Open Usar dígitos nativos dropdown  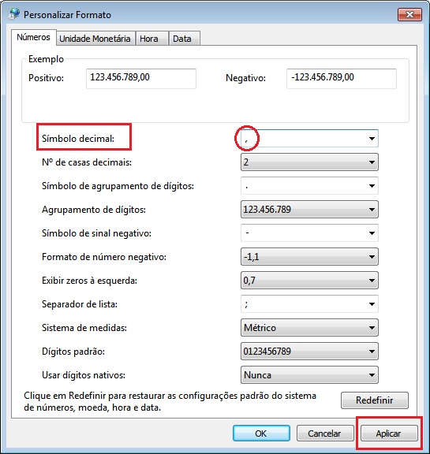click(309, 375)
